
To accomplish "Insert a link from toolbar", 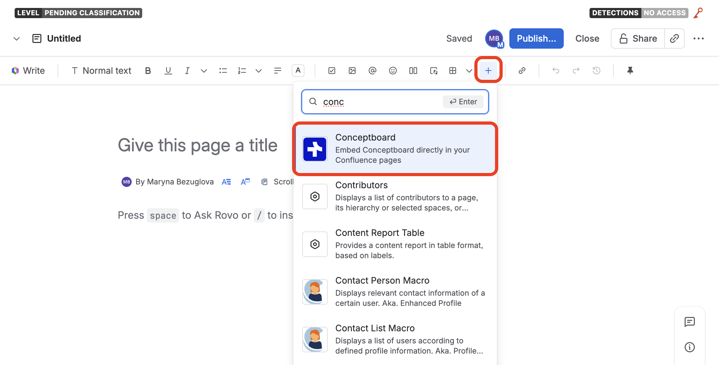I will point(522,71).
